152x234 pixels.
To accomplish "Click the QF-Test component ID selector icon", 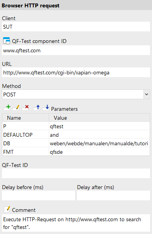I will click(7, 41).
